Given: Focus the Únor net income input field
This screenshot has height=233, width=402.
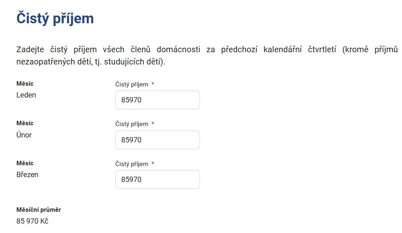Looking at the screenshot, I should click(x=157, y=140).
